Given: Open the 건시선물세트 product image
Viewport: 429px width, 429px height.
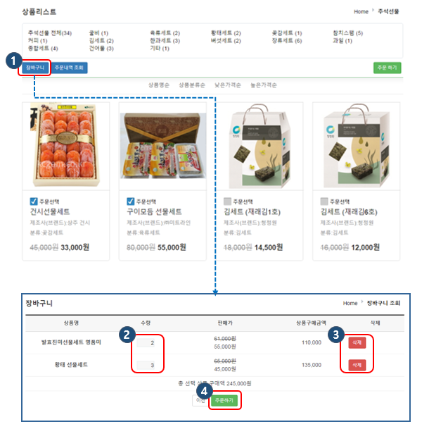Looking at the screenshot, I should click(65, 146).
